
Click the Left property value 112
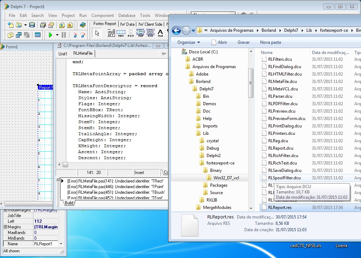tap(45, 221)
